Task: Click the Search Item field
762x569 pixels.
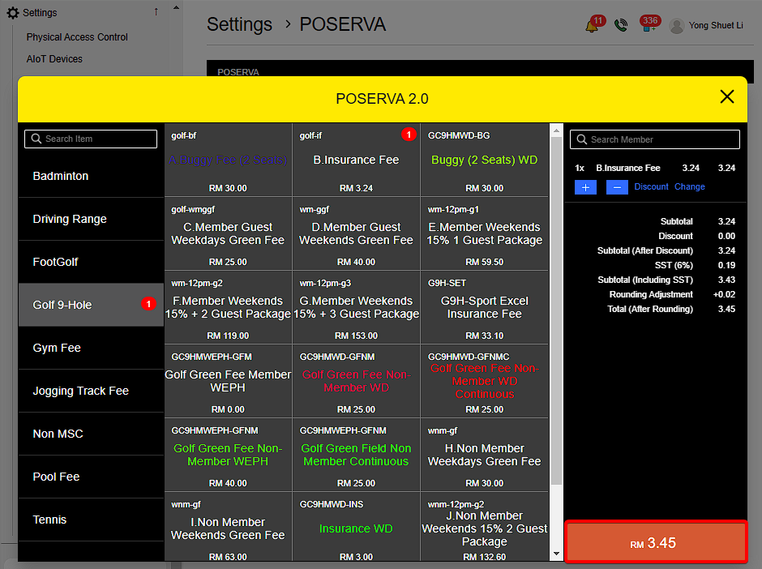Action: click(x=91, y=139)
